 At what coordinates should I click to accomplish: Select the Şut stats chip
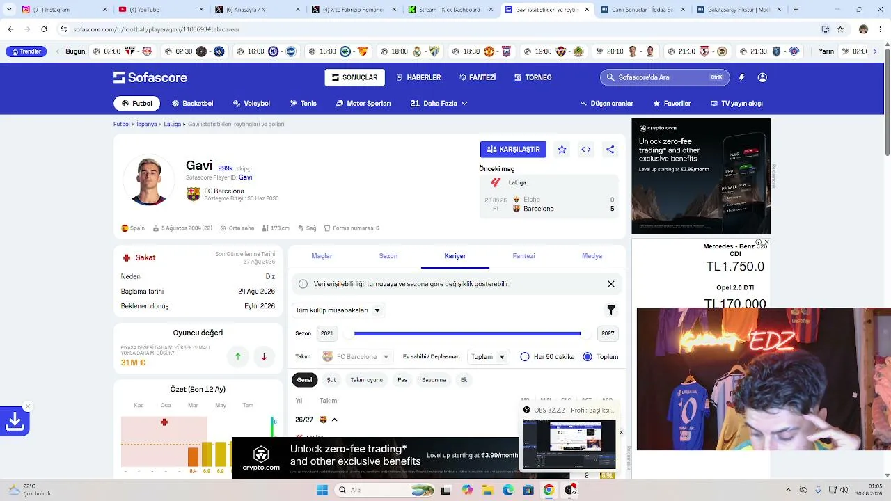(x=331, y=380)
